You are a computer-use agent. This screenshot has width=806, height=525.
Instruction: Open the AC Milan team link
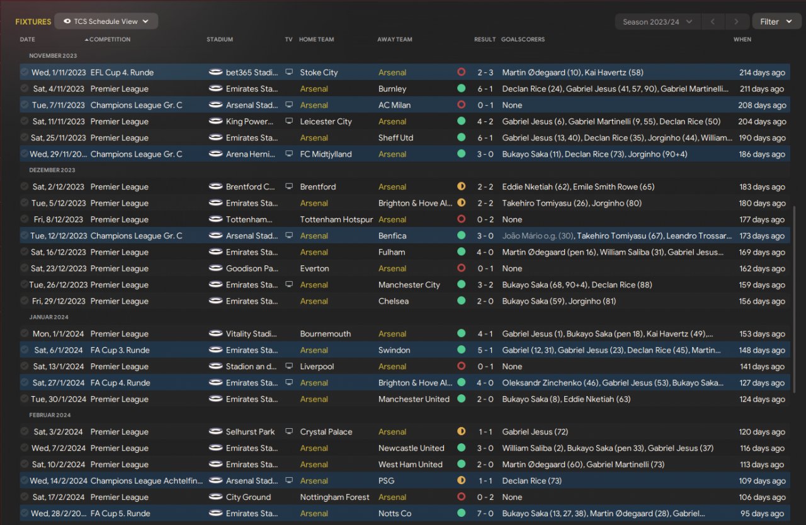pyautogui.click(x=394, y=105)
